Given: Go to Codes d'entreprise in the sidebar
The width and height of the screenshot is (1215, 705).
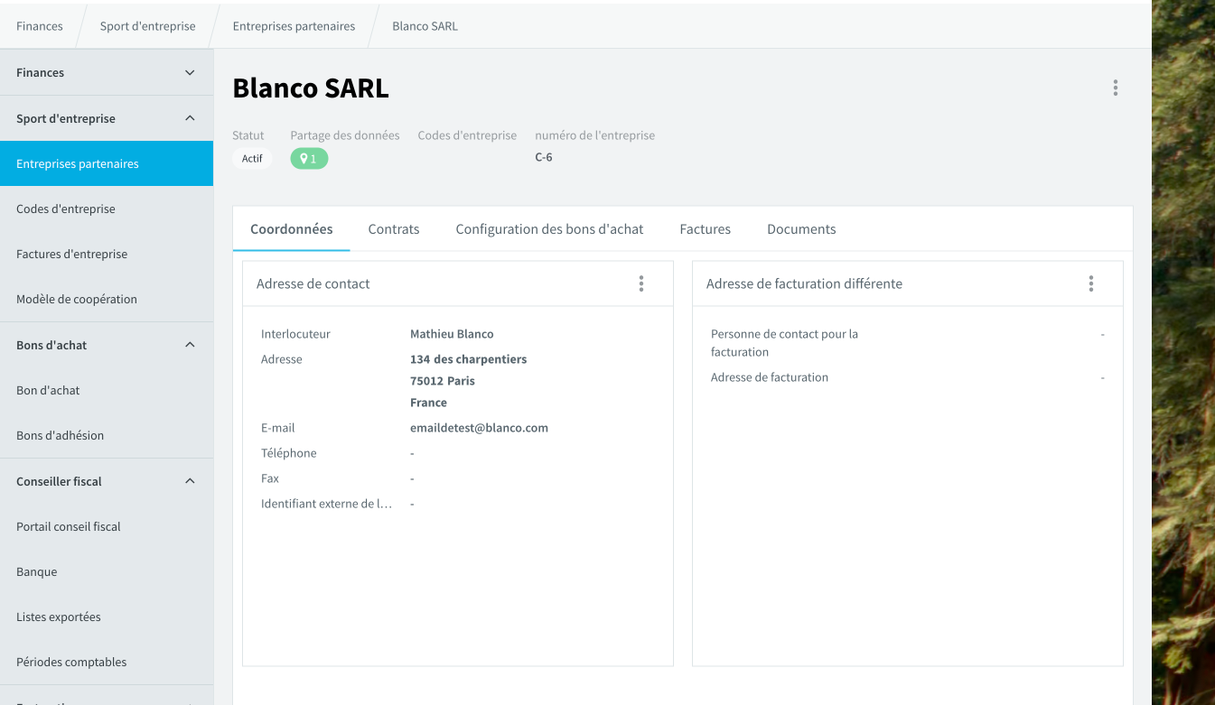Looking at the screenshot, I should coord(107,209).
